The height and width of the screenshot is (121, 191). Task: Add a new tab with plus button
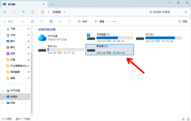[52, 4]
